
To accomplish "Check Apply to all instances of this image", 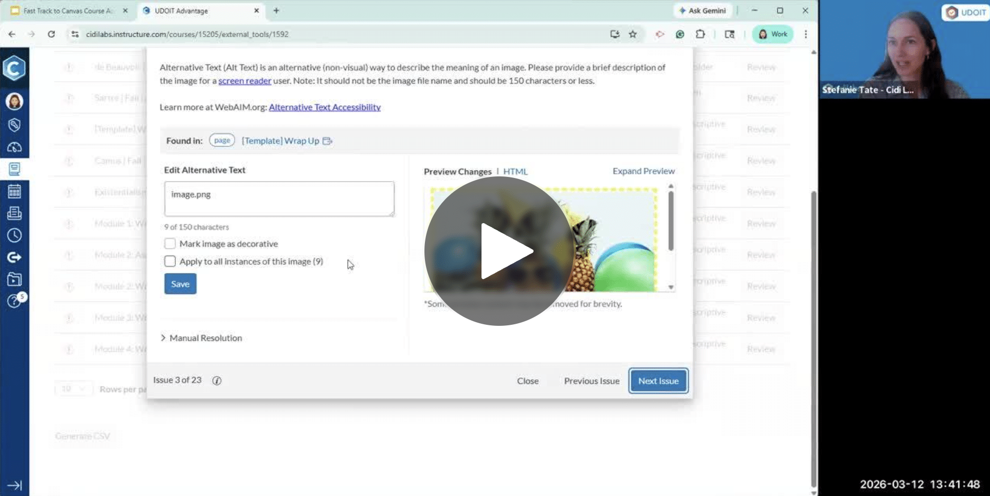I will (x=170, y=261).
